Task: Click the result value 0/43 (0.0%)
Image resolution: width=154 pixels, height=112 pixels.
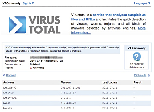Action: (37, 68)
